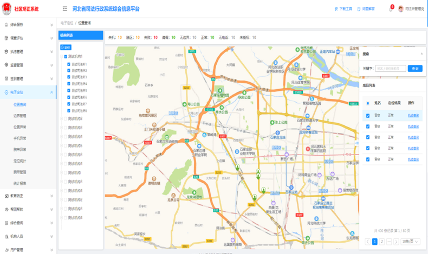Open the 边界管理 submenu item

[x=20, y=116]
